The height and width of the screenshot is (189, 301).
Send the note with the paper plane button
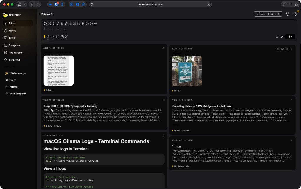(x=290, y=37)
